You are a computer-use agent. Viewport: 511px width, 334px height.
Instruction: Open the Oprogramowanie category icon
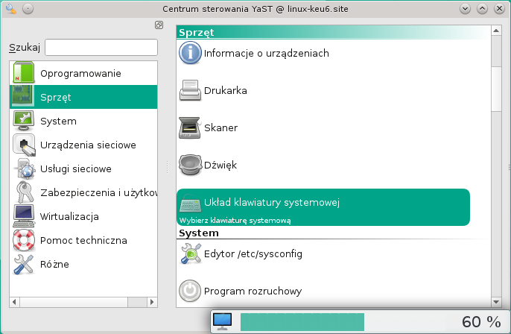tap(25, 74)
